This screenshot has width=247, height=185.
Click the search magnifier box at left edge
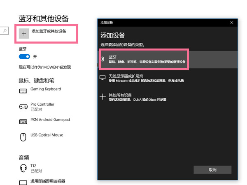(5, 31)
